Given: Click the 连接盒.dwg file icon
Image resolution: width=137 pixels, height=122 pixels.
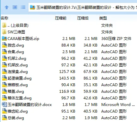Looking at the screenshot, I should (4, 71).
